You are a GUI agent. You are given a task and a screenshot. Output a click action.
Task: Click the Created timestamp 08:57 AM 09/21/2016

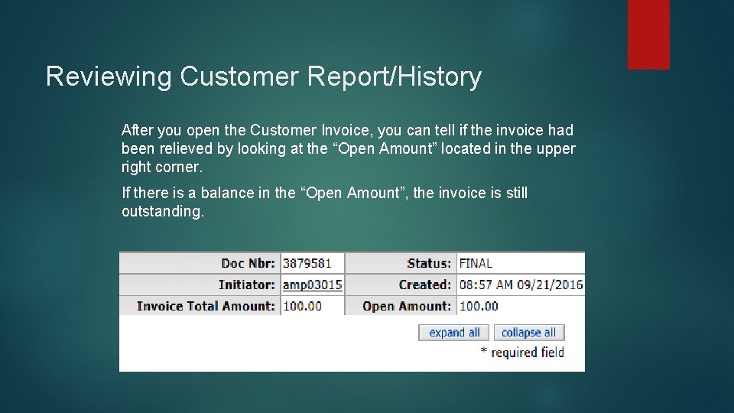[x=521, y=285]
